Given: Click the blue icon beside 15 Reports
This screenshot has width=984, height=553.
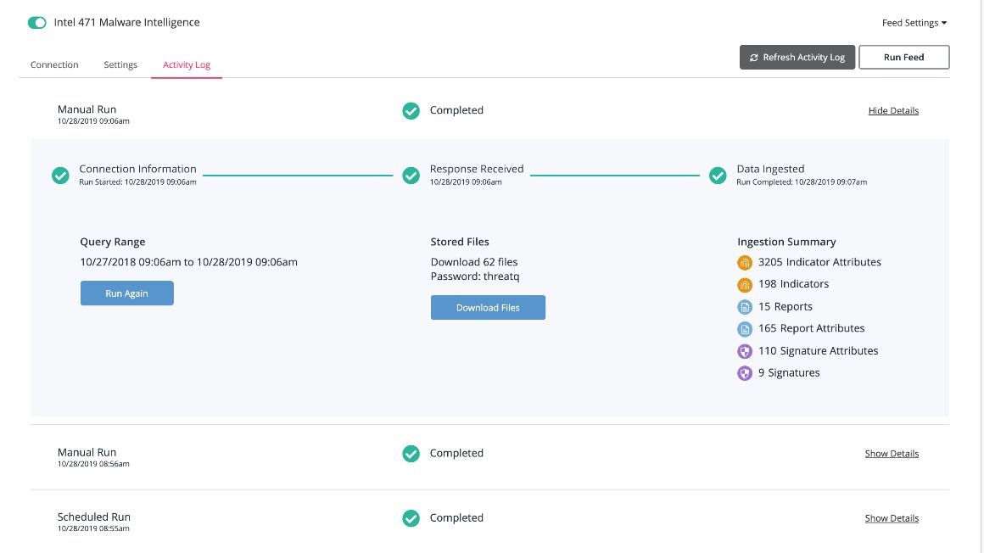Looking at the screenshot, I should (x=745, y=307).
